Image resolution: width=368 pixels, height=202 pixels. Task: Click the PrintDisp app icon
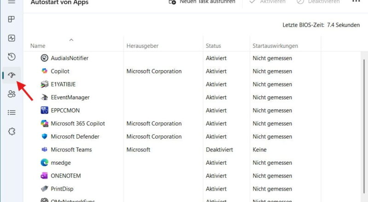click(44, 189)
